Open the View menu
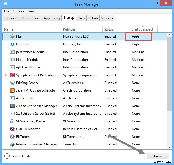Image resolution: width=174 pixels, height=165 pixels. pyautogui.click(x=32, y=11)
